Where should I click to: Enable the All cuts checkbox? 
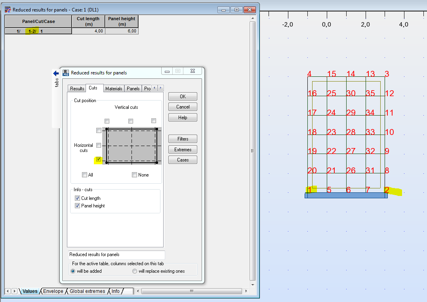click(84, 175)
